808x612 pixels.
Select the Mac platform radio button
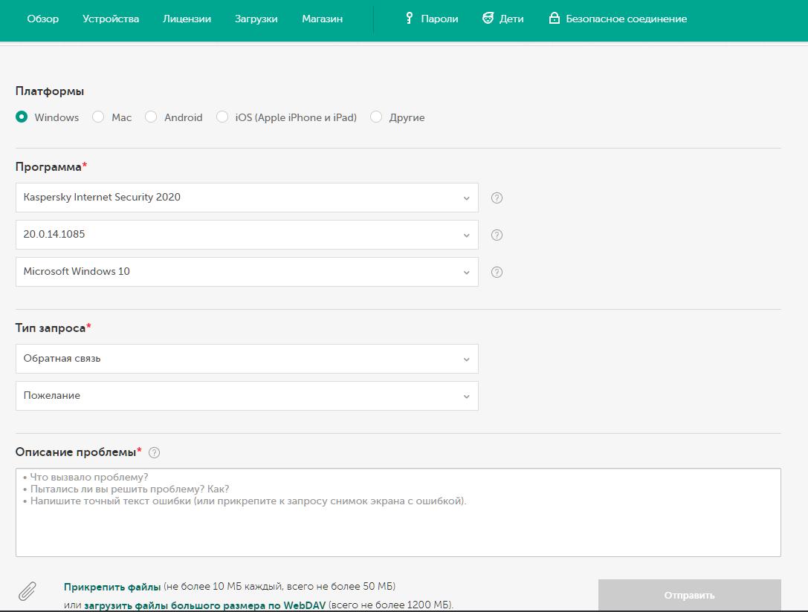click(98, 117)
